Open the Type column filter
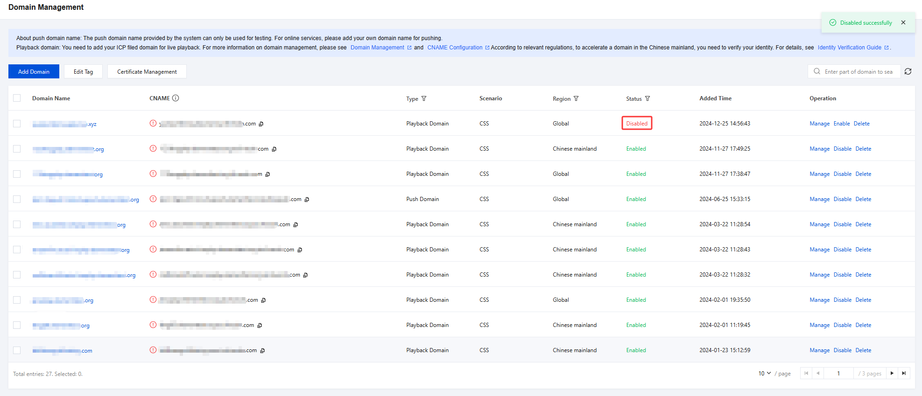Screen dimensions: 922x396 coord(424,98)
